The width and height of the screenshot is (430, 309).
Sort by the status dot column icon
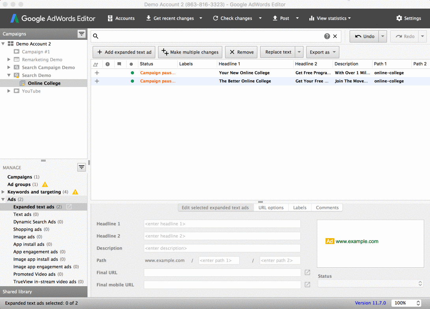pos(131,64)
